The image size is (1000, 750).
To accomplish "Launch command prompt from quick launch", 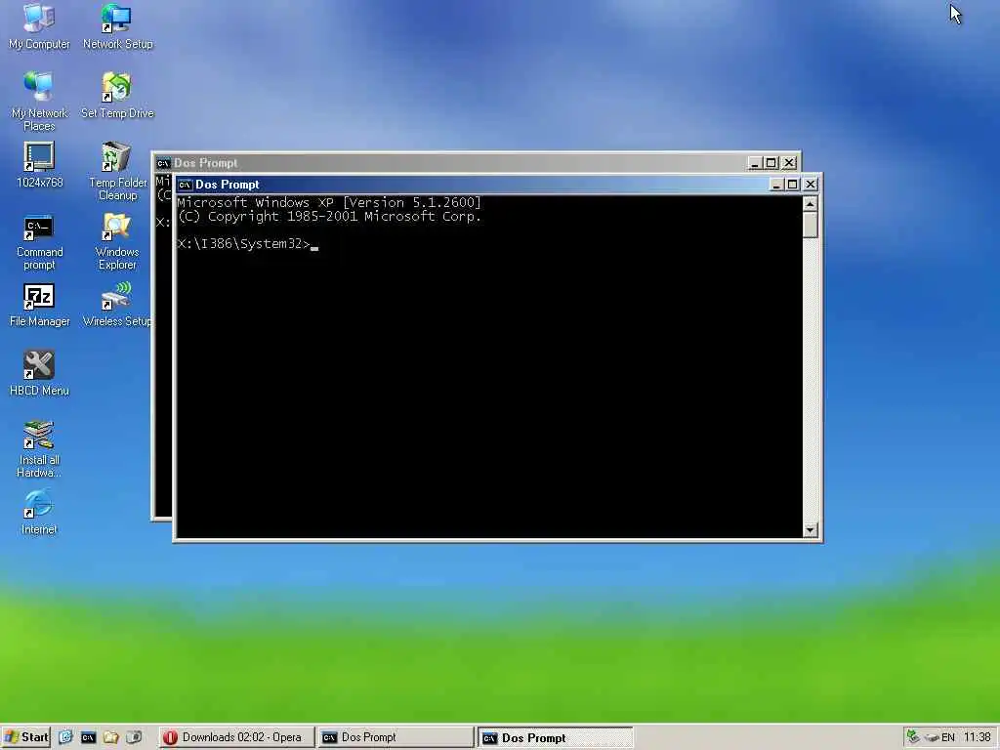I will pyautogui.click(x=88, y=737).
